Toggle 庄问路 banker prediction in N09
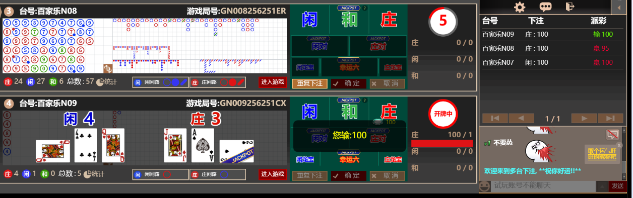 click(218, 174)
